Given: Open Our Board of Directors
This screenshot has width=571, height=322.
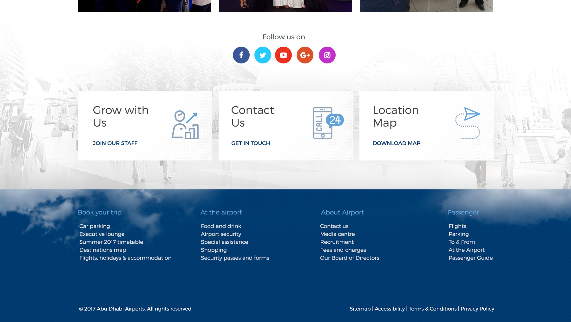Looking at the screenshot, I should [x=350, y=258].
